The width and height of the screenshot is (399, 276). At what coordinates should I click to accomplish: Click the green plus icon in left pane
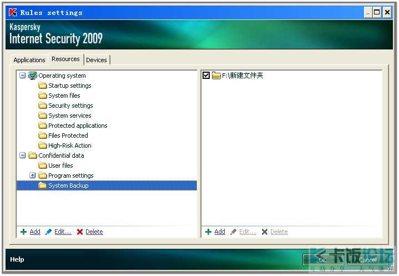pyautogui.click(x=23, y=232)
